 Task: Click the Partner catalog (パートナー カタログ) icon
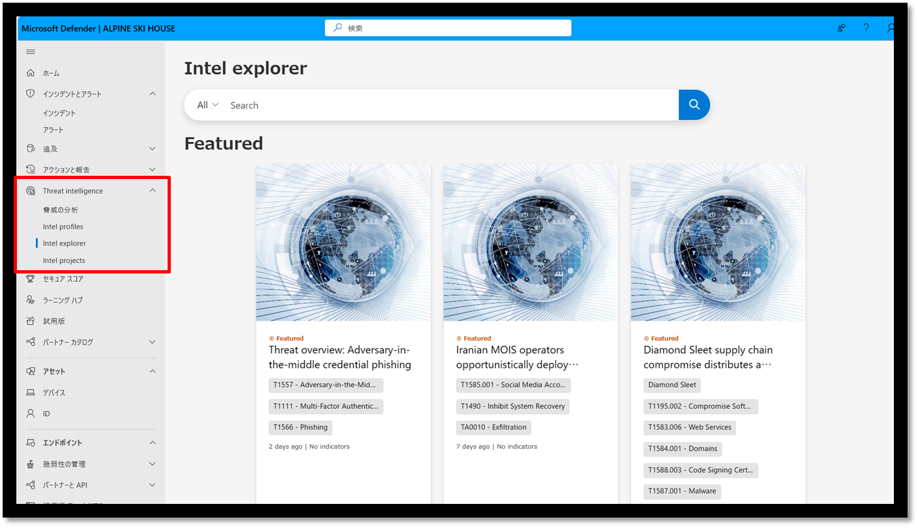[x=30, y=342]
